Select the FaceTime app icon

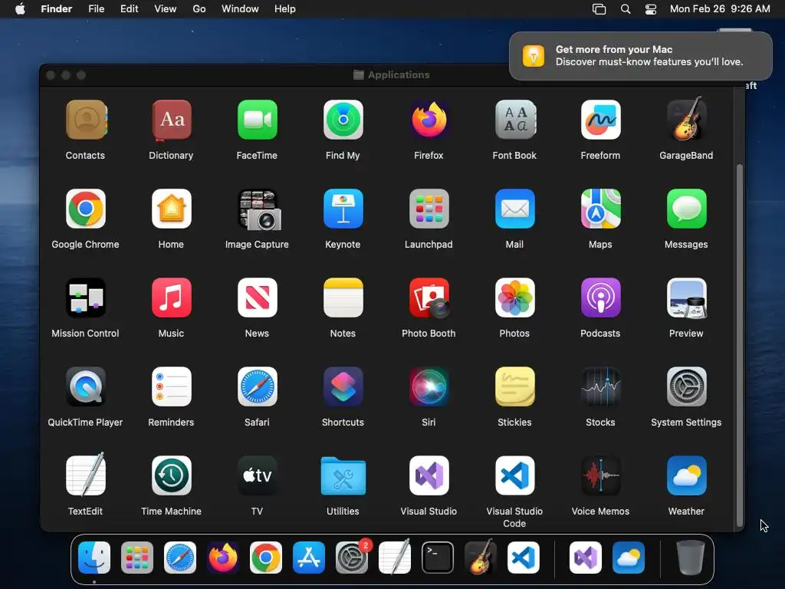point(257,120)
